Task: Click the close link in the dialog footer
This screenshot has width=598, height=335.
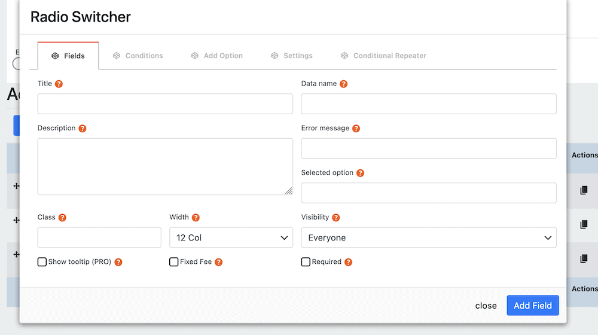Action: [486, 306]
